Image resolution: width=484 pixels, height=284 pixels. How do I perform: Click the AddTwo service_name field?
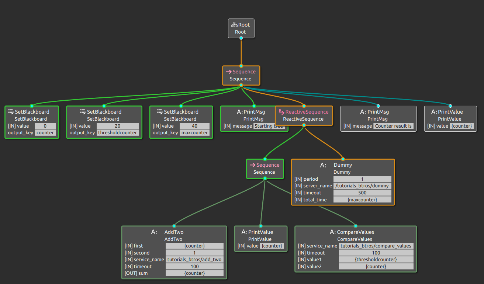pos(194,259)
